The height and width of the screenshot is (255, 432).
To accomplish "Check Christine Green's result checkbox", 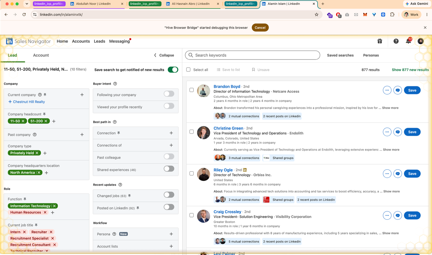I will point(192,132).
